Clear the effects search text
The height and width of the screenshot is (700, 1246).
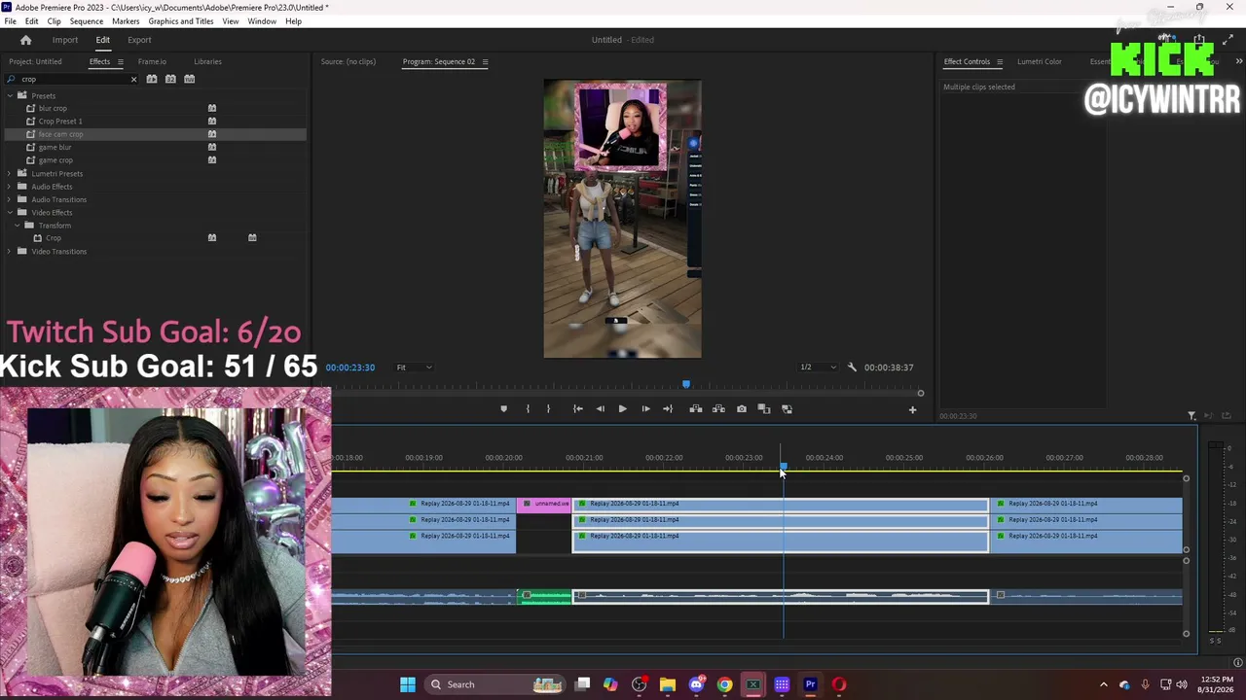point(133,79)
